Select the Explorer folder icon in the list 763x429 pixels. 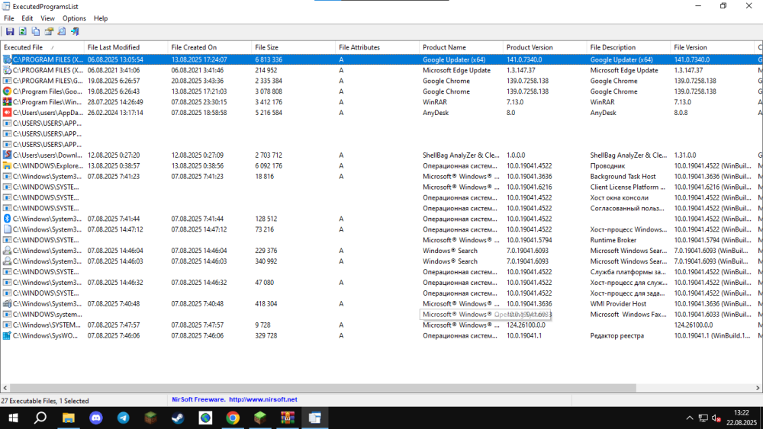[x=7, y=165]
